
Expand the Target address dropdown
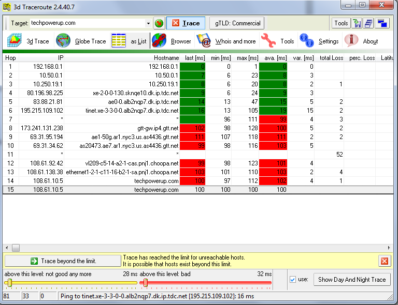click(x=148, y=23)
